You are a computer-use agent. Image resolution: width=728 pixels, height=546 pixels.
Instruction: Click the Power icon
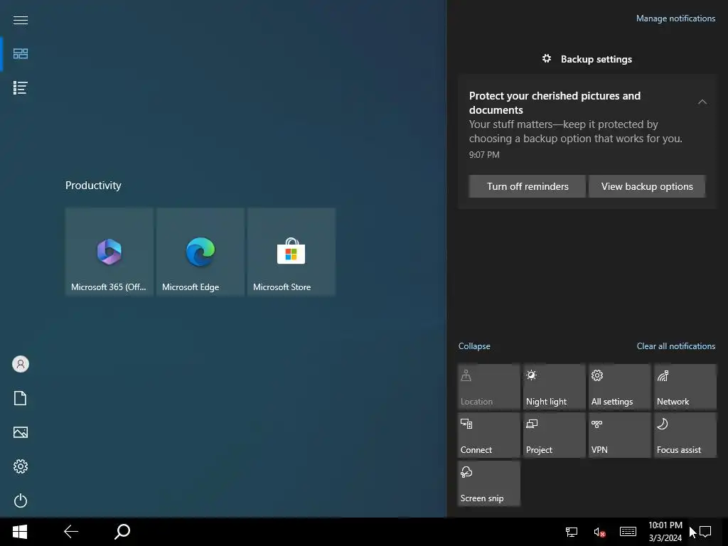pyautogui.click(x=21, y=500)
